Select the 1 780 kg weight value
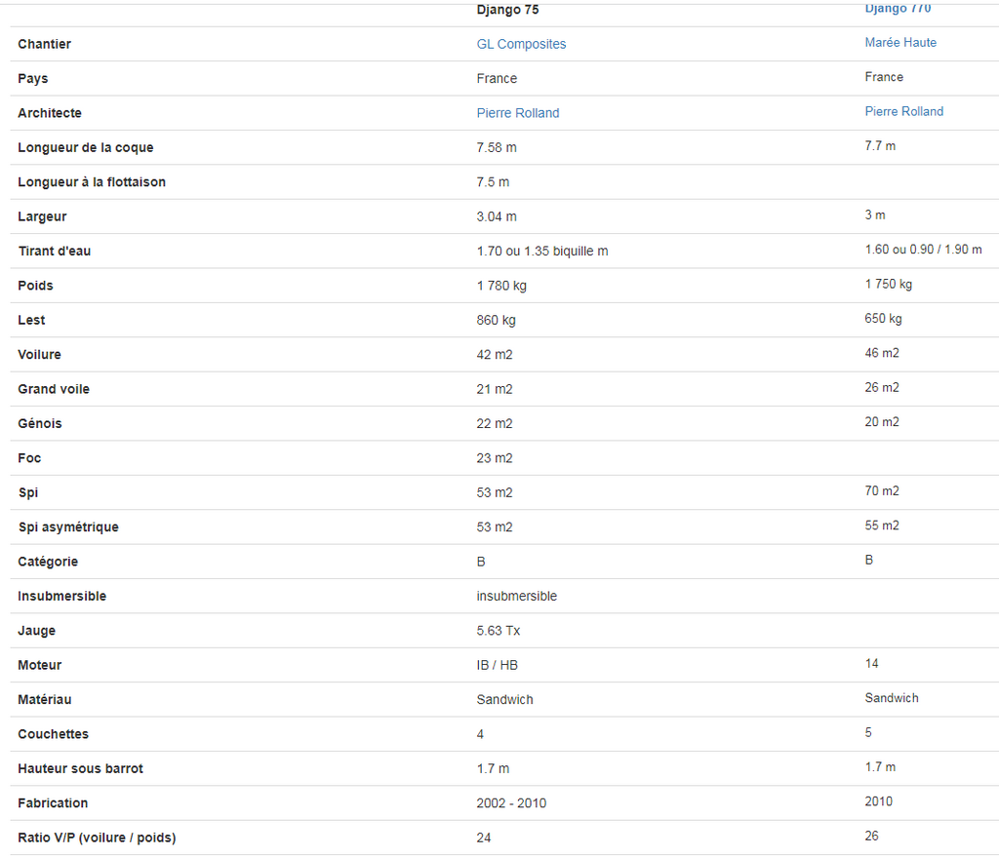 point(501,286)
